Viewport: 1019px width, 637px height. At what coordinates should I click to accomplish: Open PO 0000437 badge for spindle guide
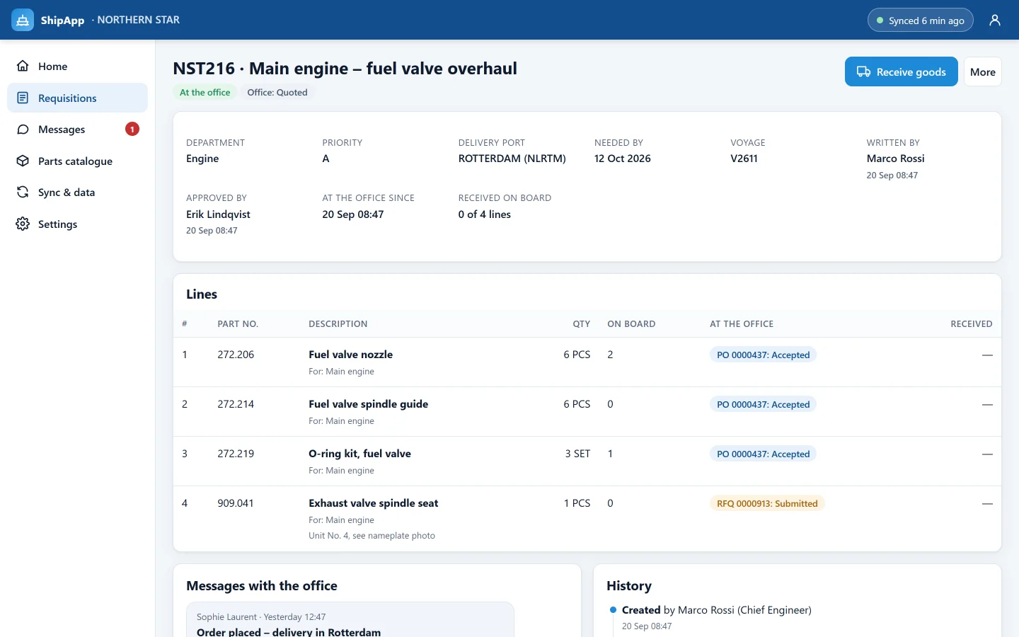[x=763, y=404]
